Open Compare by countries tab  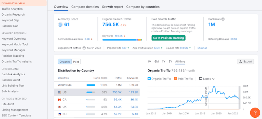coord(143,7)
